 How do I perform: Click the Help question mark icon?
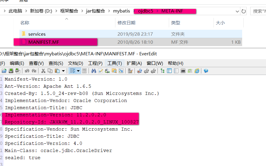(206, 71)
